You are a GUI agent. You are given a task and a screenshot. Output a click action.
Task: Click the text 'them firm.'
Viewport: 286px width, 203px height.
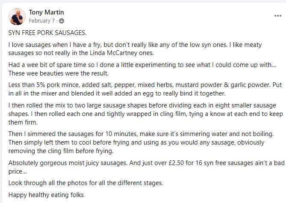point(23,122)
